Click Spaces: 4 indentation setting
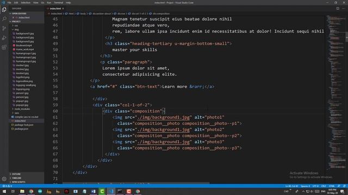Screen dimensions: 348x195 coord(306,186)
